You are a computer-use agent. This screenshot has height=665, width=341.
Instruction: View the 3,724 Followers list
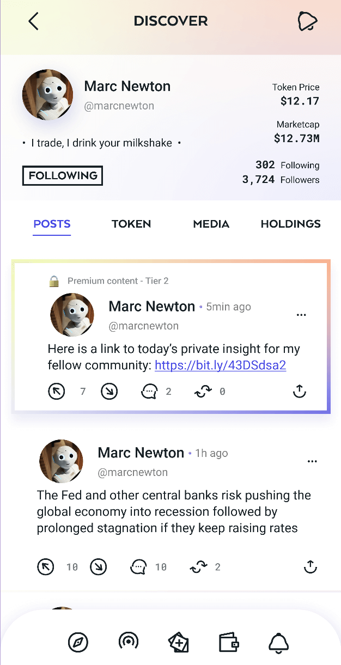tap(281, 180)
